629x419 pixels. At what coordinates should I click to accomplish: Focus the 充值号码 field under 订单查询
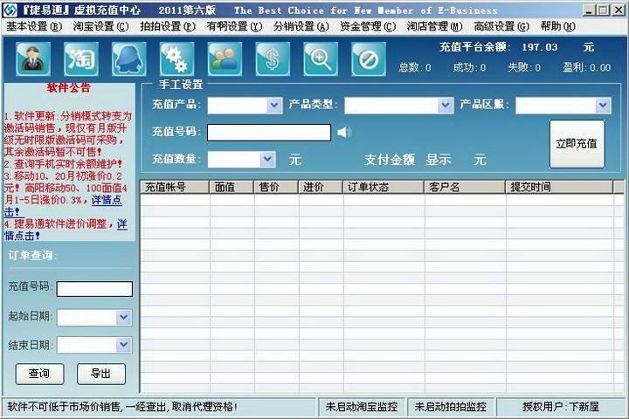[x=94, y=289]
